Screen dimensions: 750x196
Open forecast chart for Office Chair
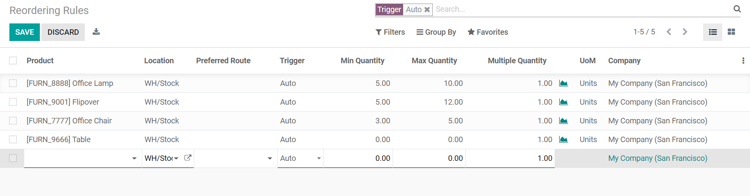click(563, 121)
